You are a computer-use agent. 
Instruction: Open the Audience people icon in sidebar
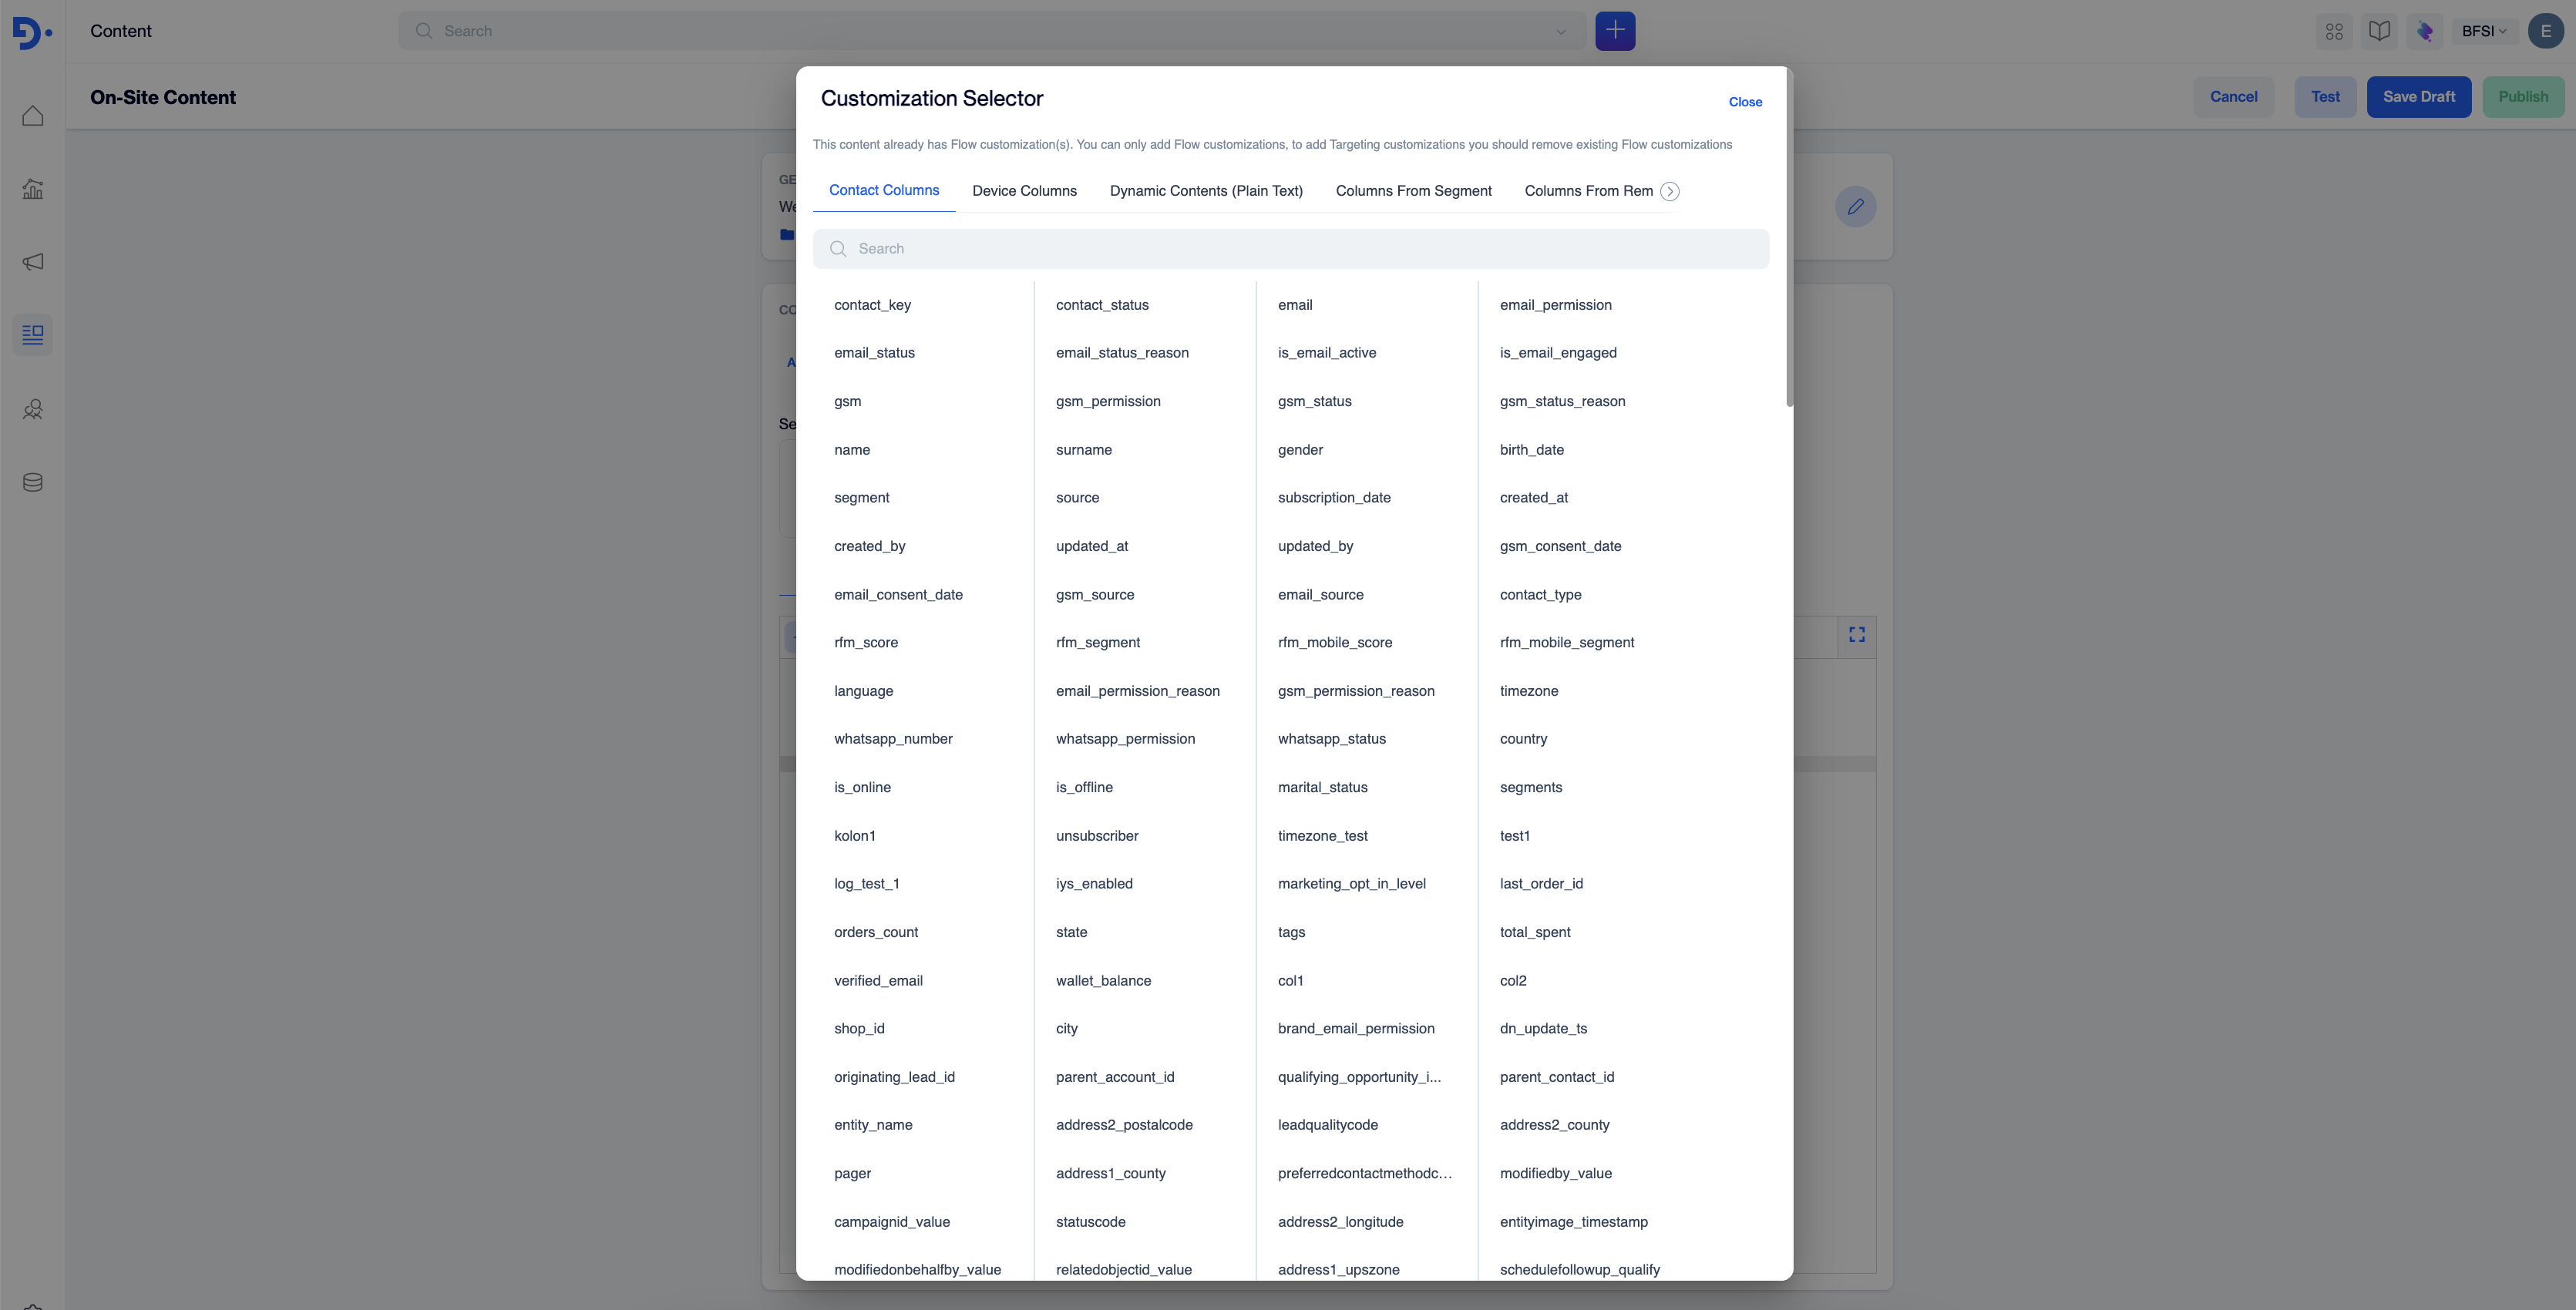click(33, 409)
